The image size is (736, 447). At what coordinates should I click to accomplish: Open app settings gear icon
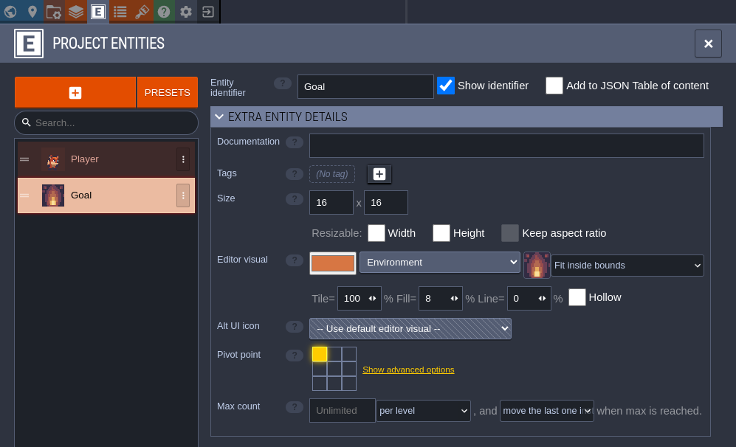coord(186,11)
